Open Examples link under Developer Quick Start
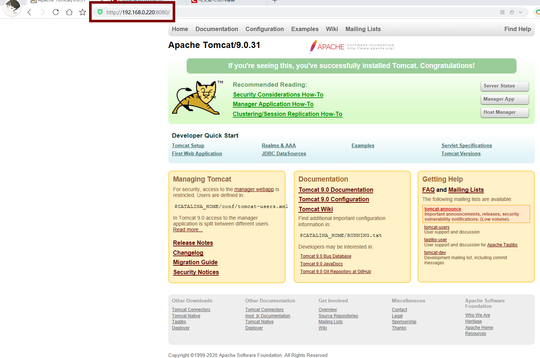 (x=363, y=145)
